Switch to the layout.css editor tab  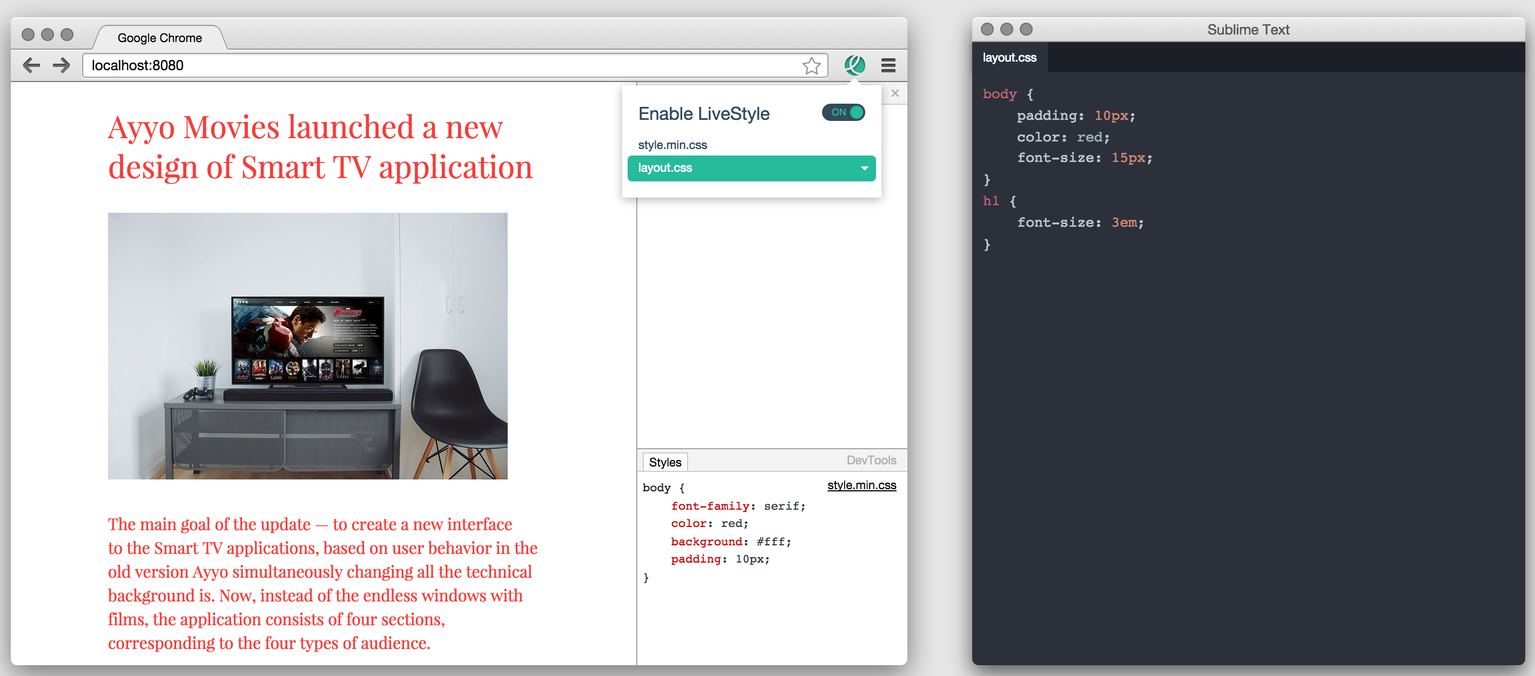click(1009, 58)
